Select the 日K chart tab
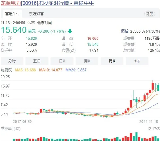Viewport: 161px width, 142px height. point(62,61)
